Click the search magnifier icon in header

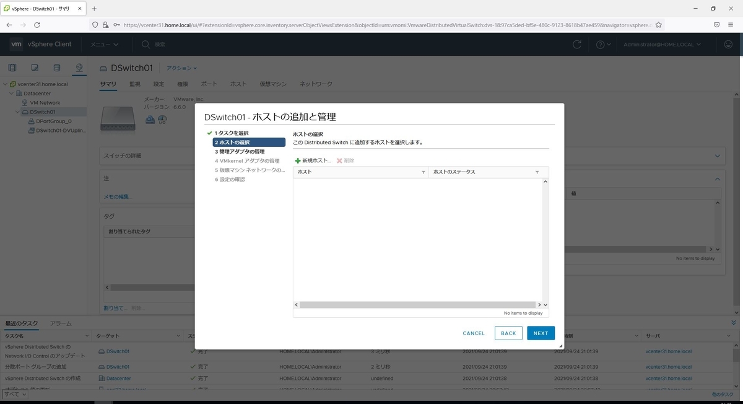click(146, 45)
